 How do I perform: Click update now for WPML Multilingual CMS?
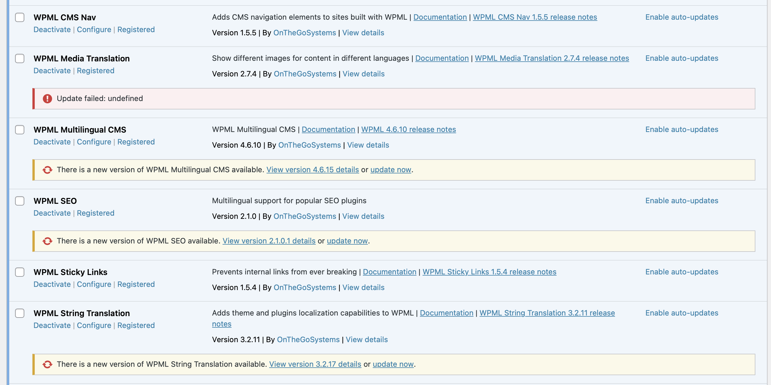(391, 169)
